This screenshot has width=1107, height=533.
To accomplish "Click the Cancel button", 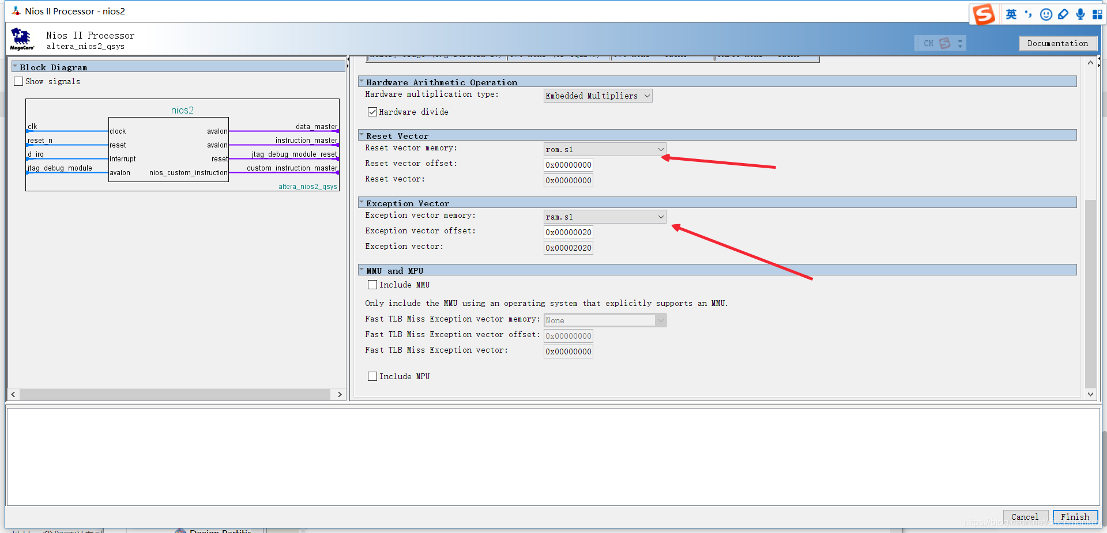I will click(x=1025, y=517).
